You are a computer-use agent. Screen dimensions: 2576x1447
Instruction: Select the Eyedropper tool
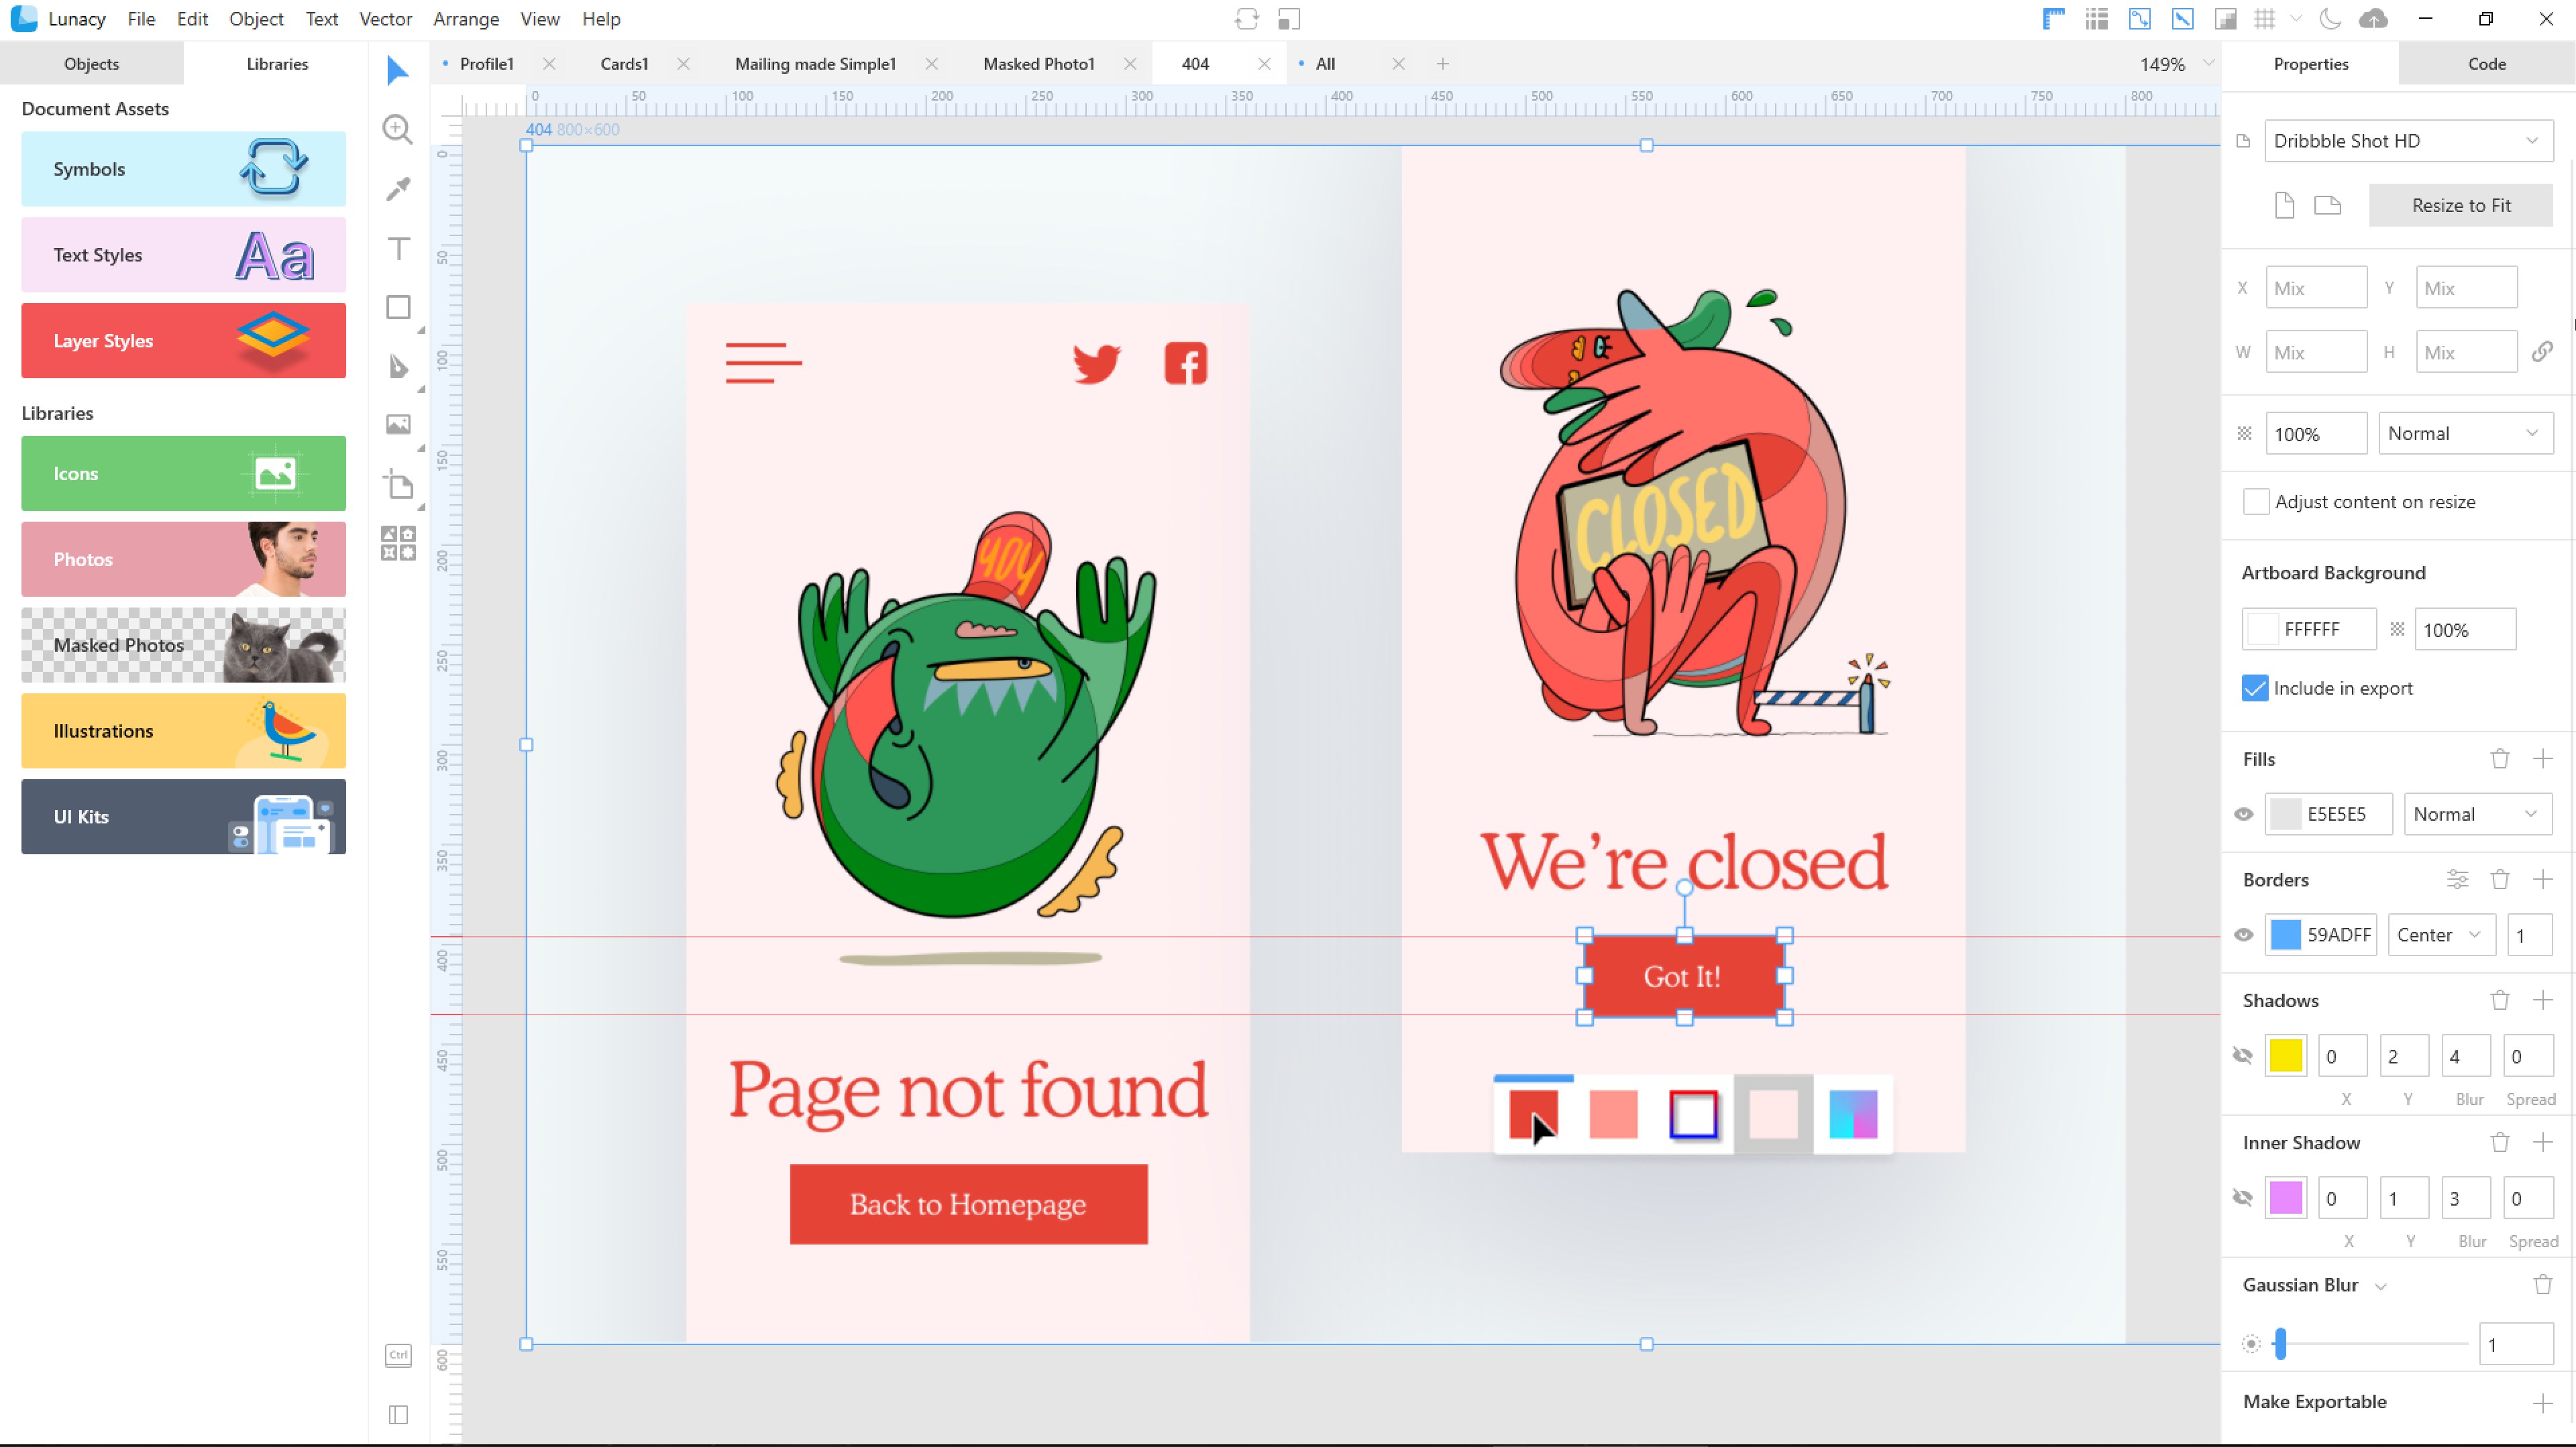pyautogui.click(x=398, y=189)
